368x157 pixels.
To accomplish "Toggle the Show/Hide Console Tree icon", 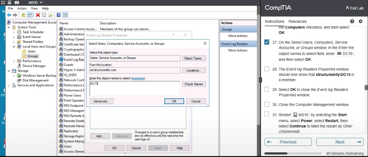I will 30,15.
